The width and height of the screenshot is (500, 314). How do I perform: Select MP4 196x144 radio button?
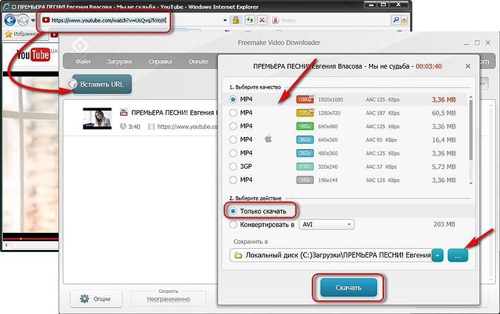[x=233, y=180]
